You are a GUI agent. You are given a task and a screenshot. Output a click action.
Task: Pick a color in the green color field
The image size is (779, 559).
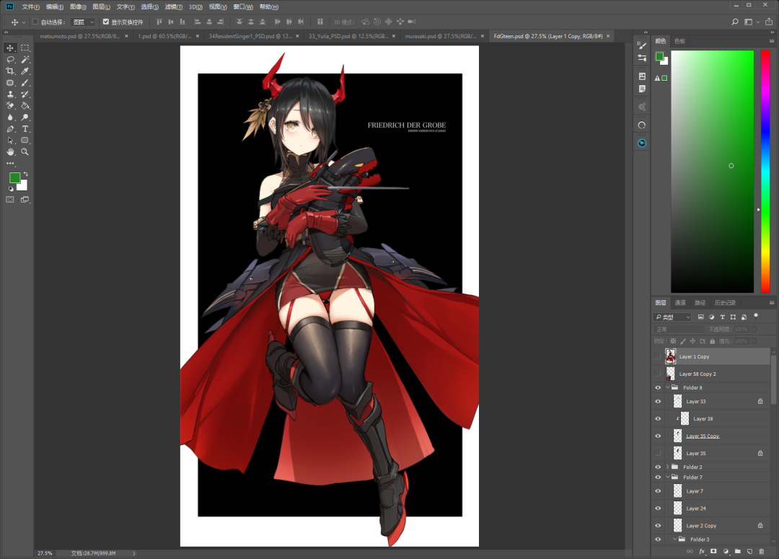point(712,172)
